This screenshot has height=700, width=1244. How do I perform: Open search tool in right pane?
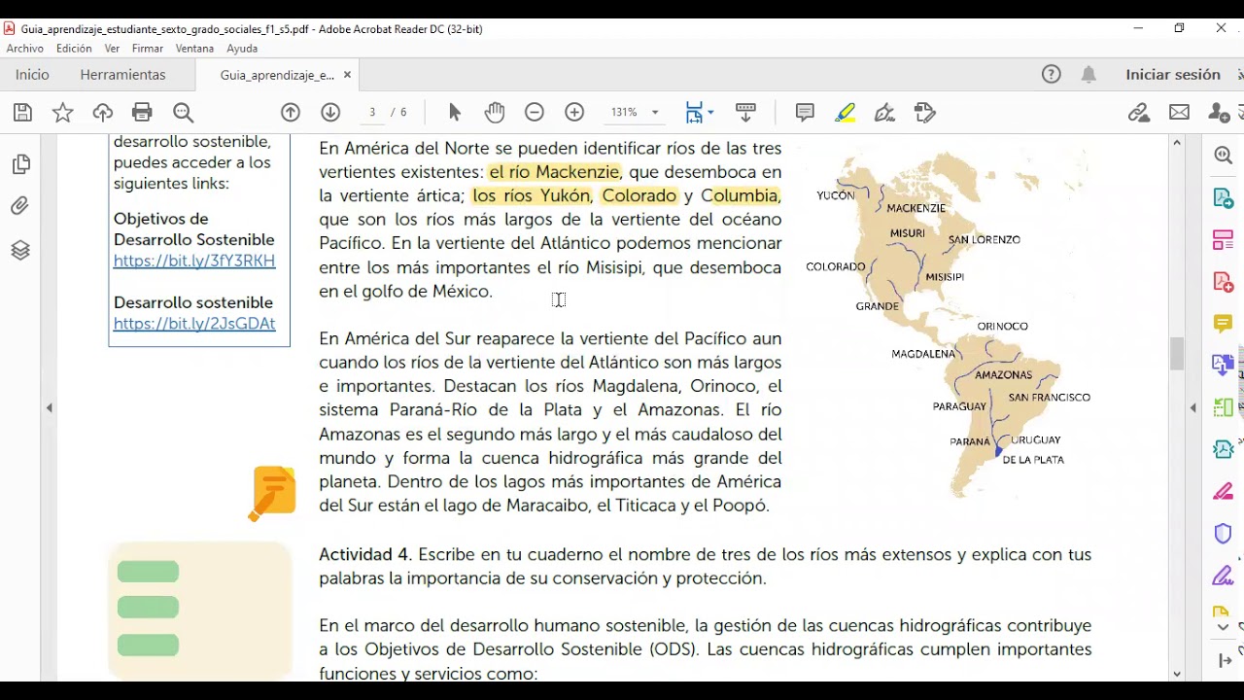1224,156
